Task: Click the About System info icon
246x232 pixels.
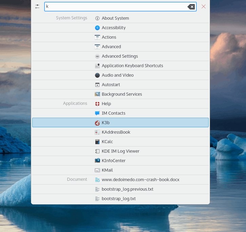Action: 97,18
